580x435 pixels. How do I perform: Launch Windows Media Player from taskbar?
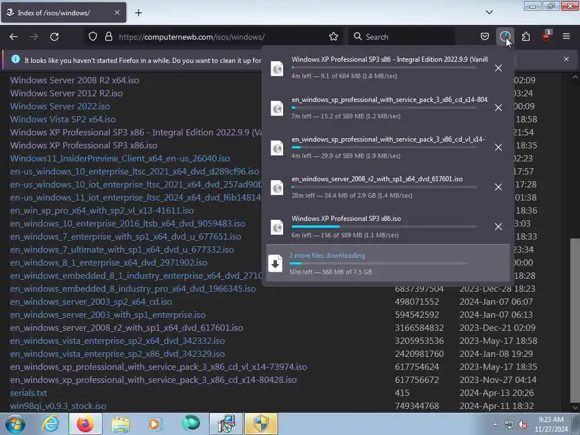(x=155, y=424)
